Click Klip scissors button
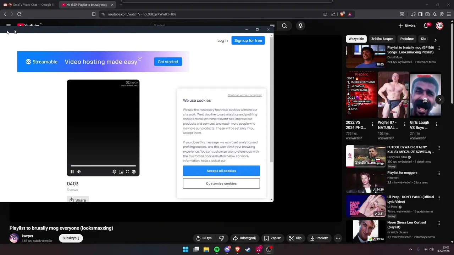454x255 pixels. [x=295, y=238]
